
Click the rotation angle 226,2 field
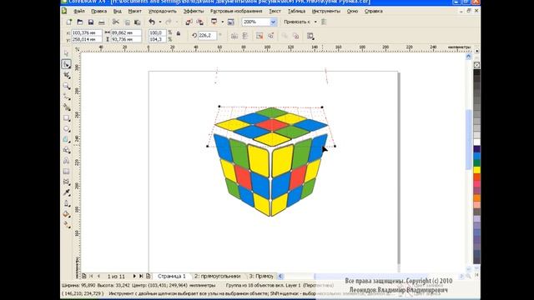point(207,35)
